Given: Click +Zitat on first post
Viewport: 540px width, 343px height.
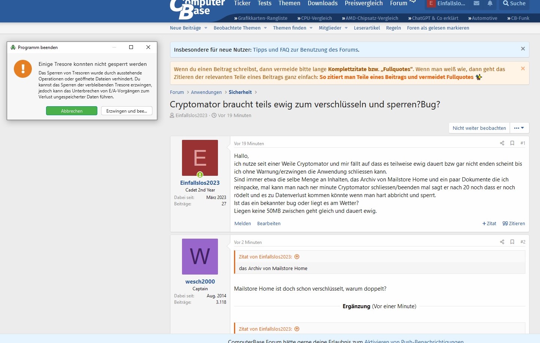Looking at the screenshot, I should tap(489, 224).
